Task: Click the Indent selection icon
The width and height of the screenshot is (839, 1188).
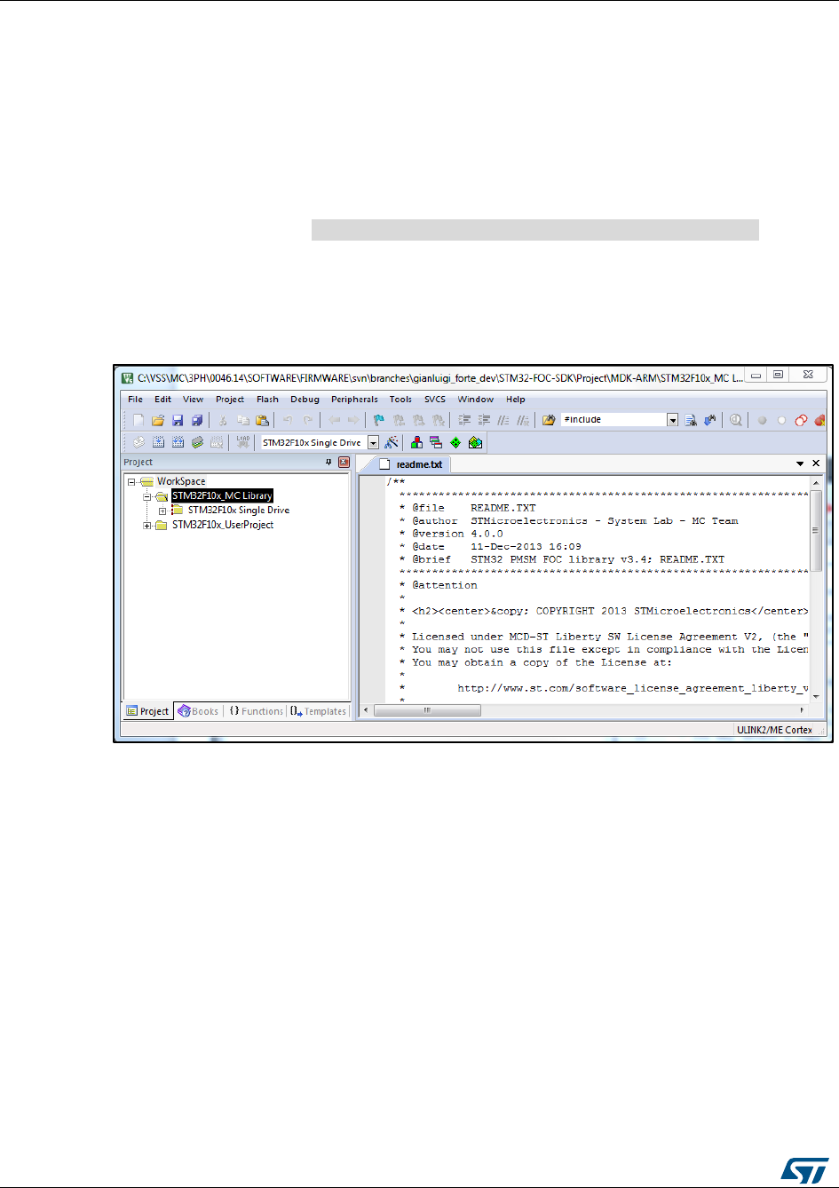Action: tap(463, 420)
